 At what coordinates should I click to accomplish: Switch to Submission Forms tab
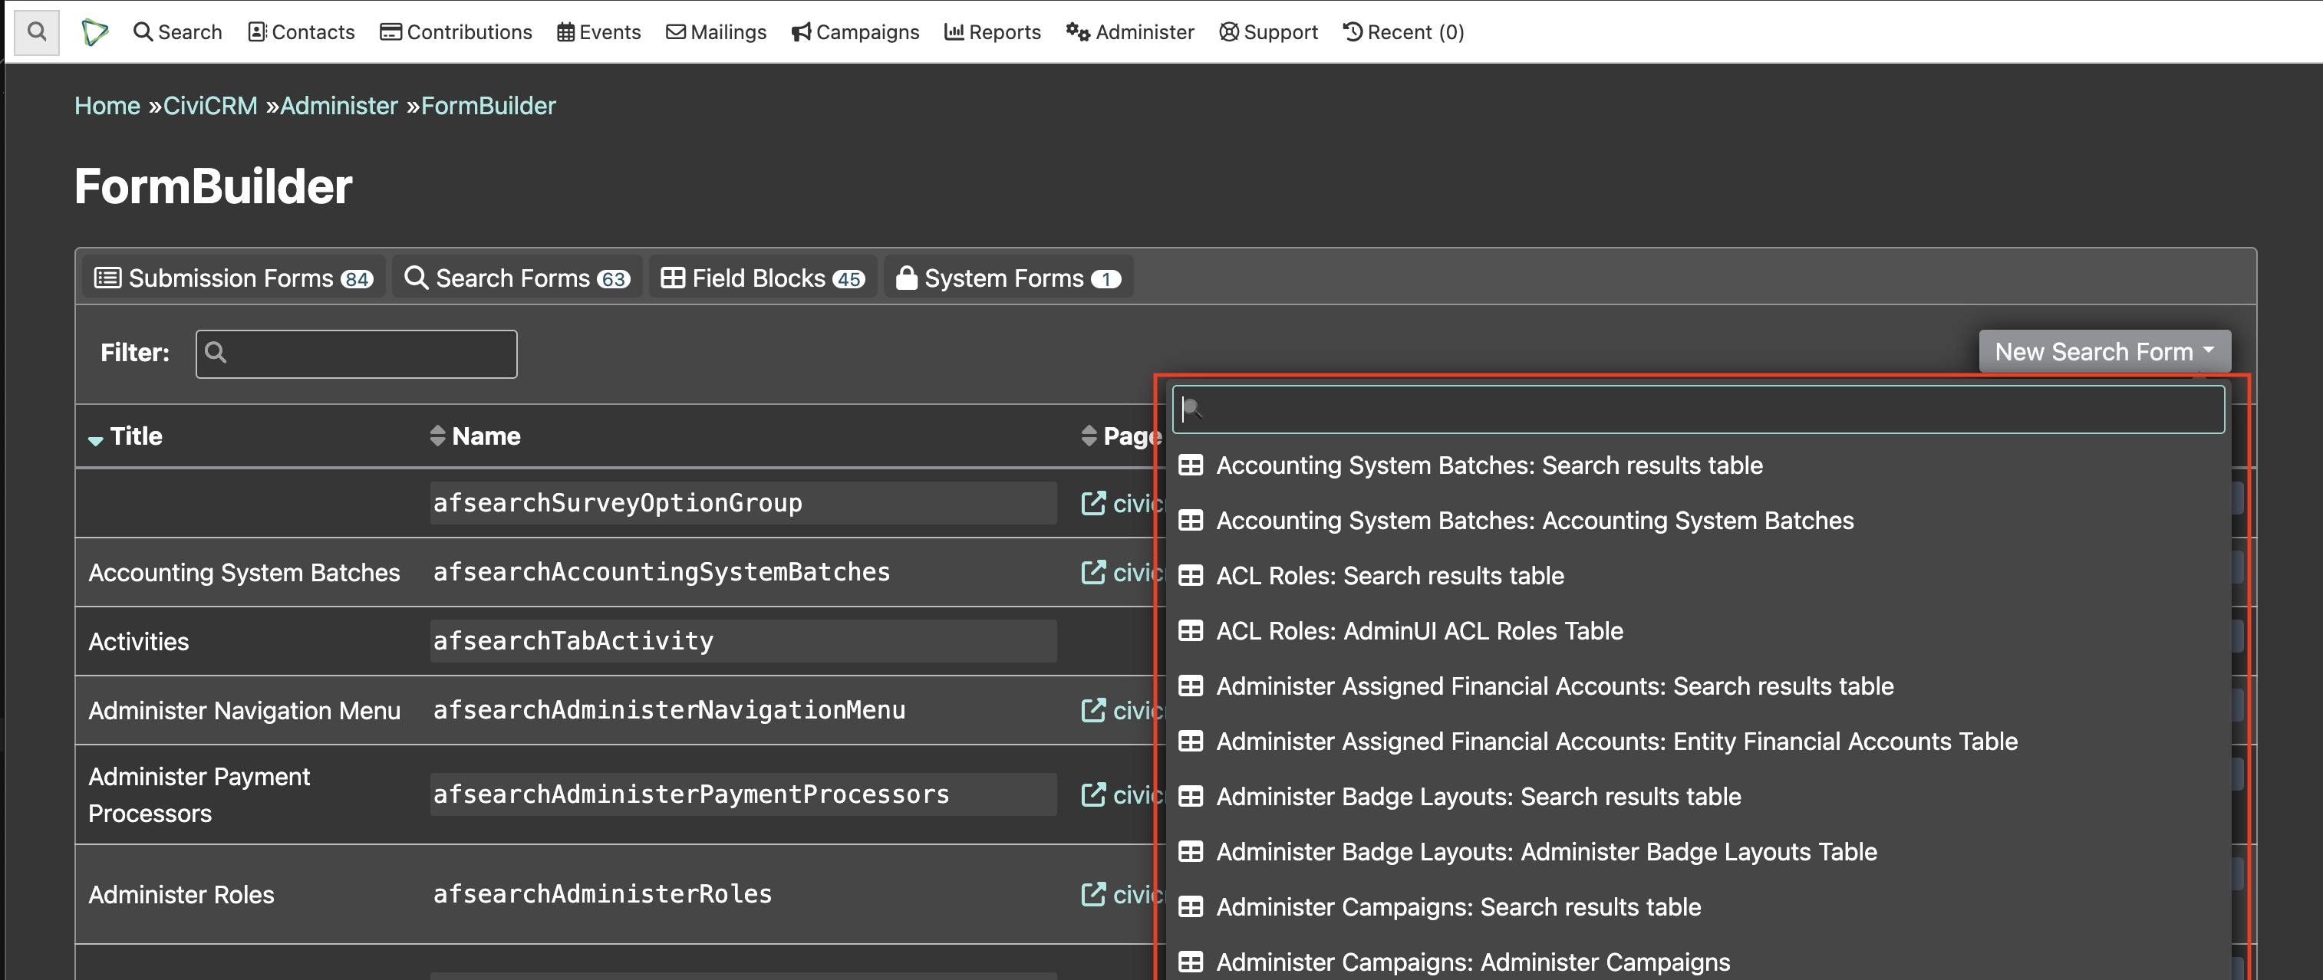tap(233, 278)
